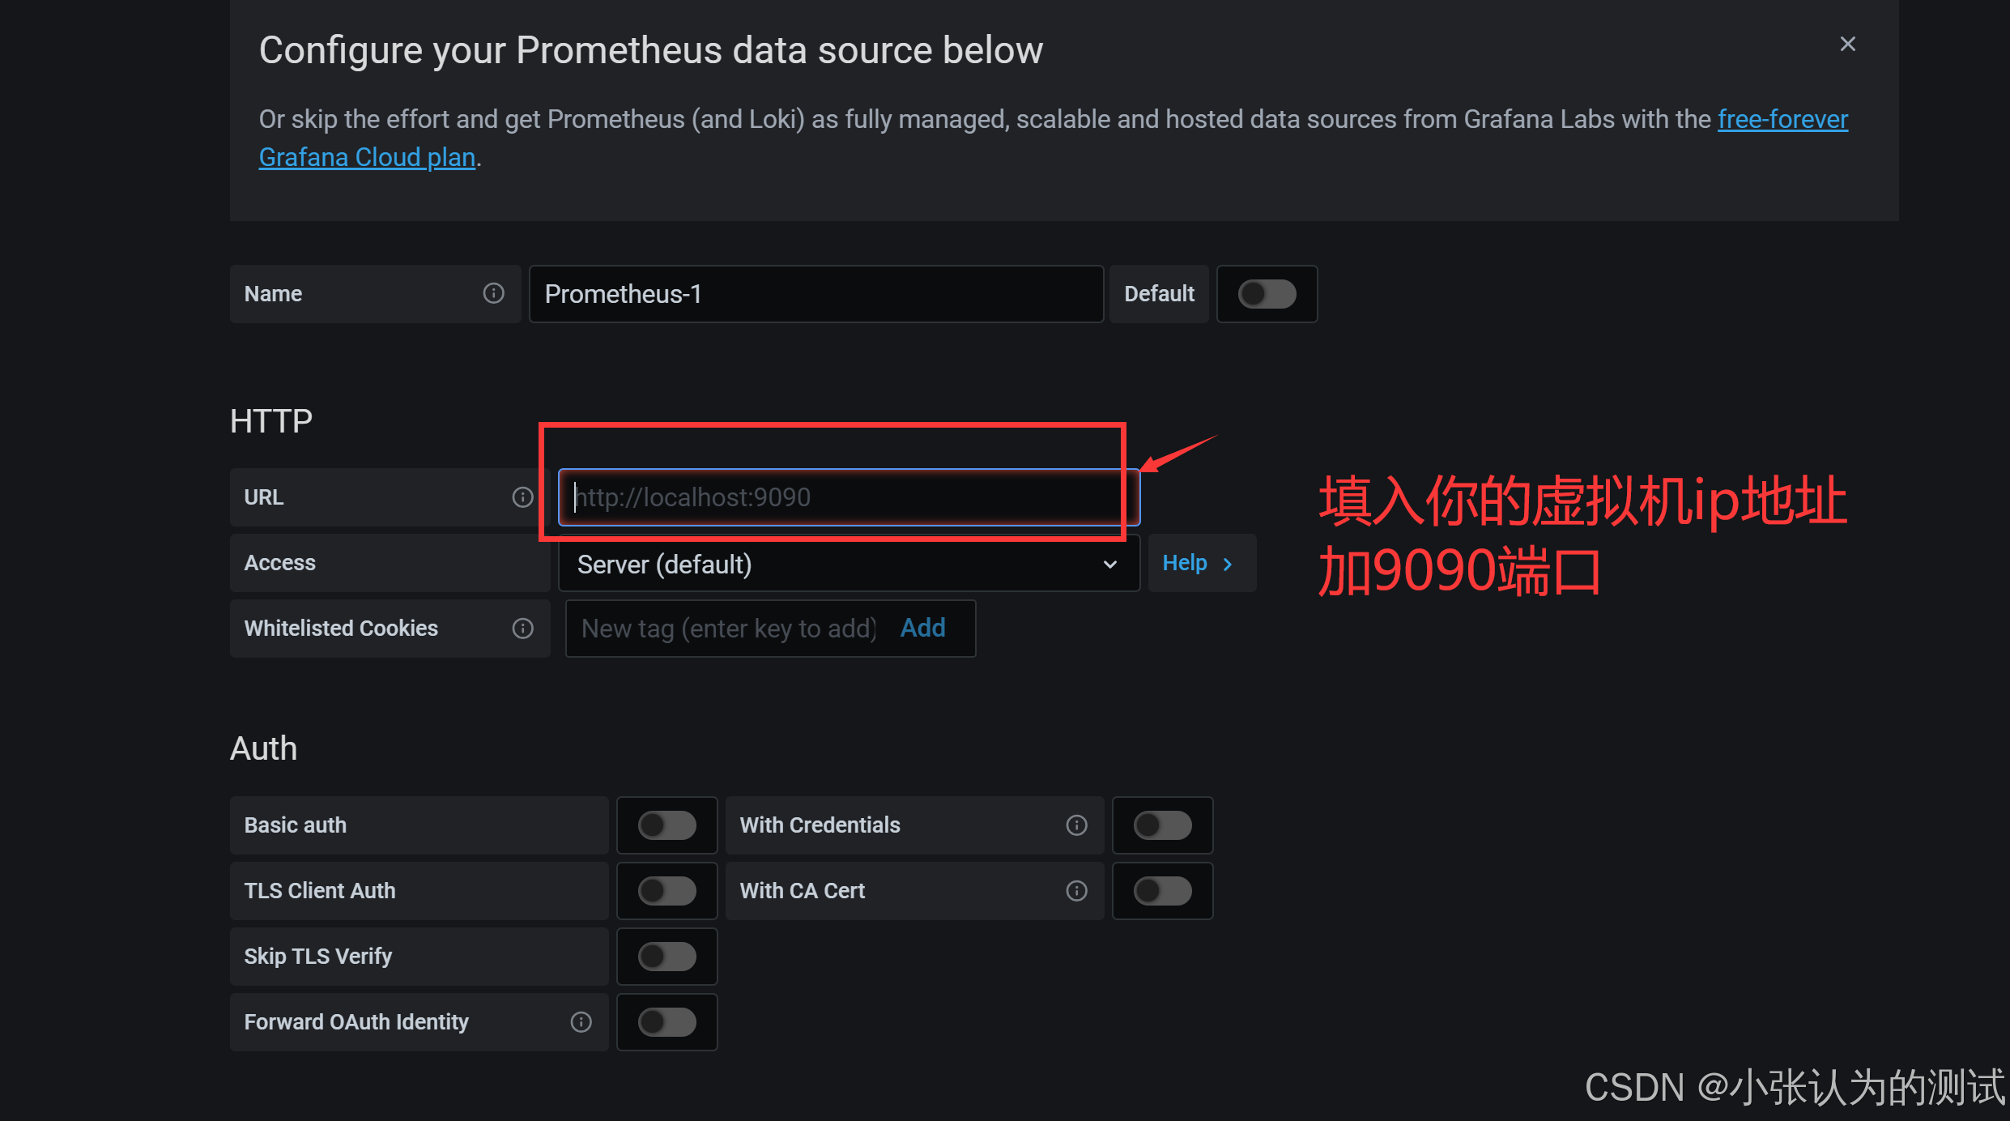
Task: Click the Prometheus-1 name input field
Action: tap(815, 293)
